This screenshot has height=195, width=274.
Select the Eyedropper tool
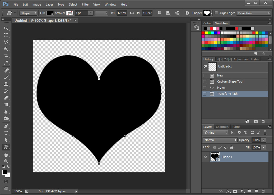(6, 63)
